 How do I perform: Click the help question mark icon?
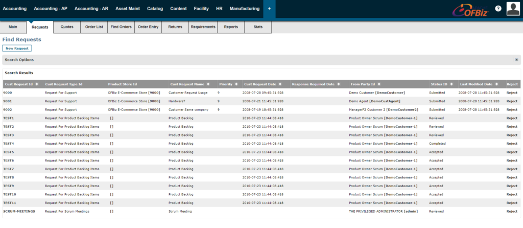point(498,9)
